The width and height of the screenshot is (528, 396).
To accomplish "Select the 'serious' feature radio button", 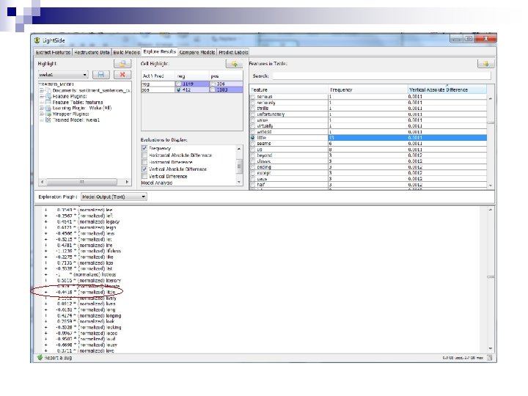I will [253, 97].
